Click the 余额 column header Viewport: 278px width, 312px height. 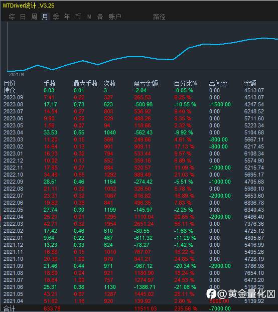pyautogui.click(x=250, y=83)
